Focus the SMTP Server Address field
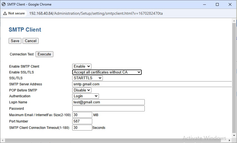 [152, 84]
